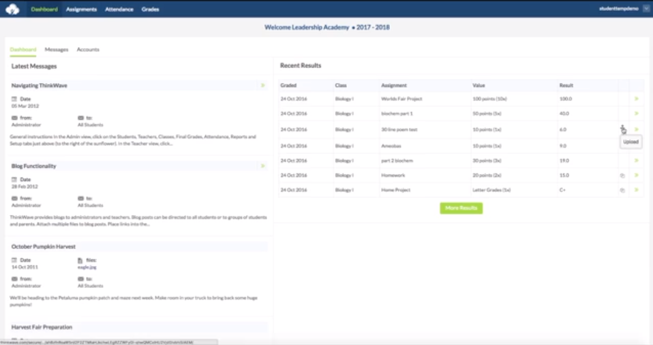Click the ThinkWave cloud logo

(x=12, y=10)
